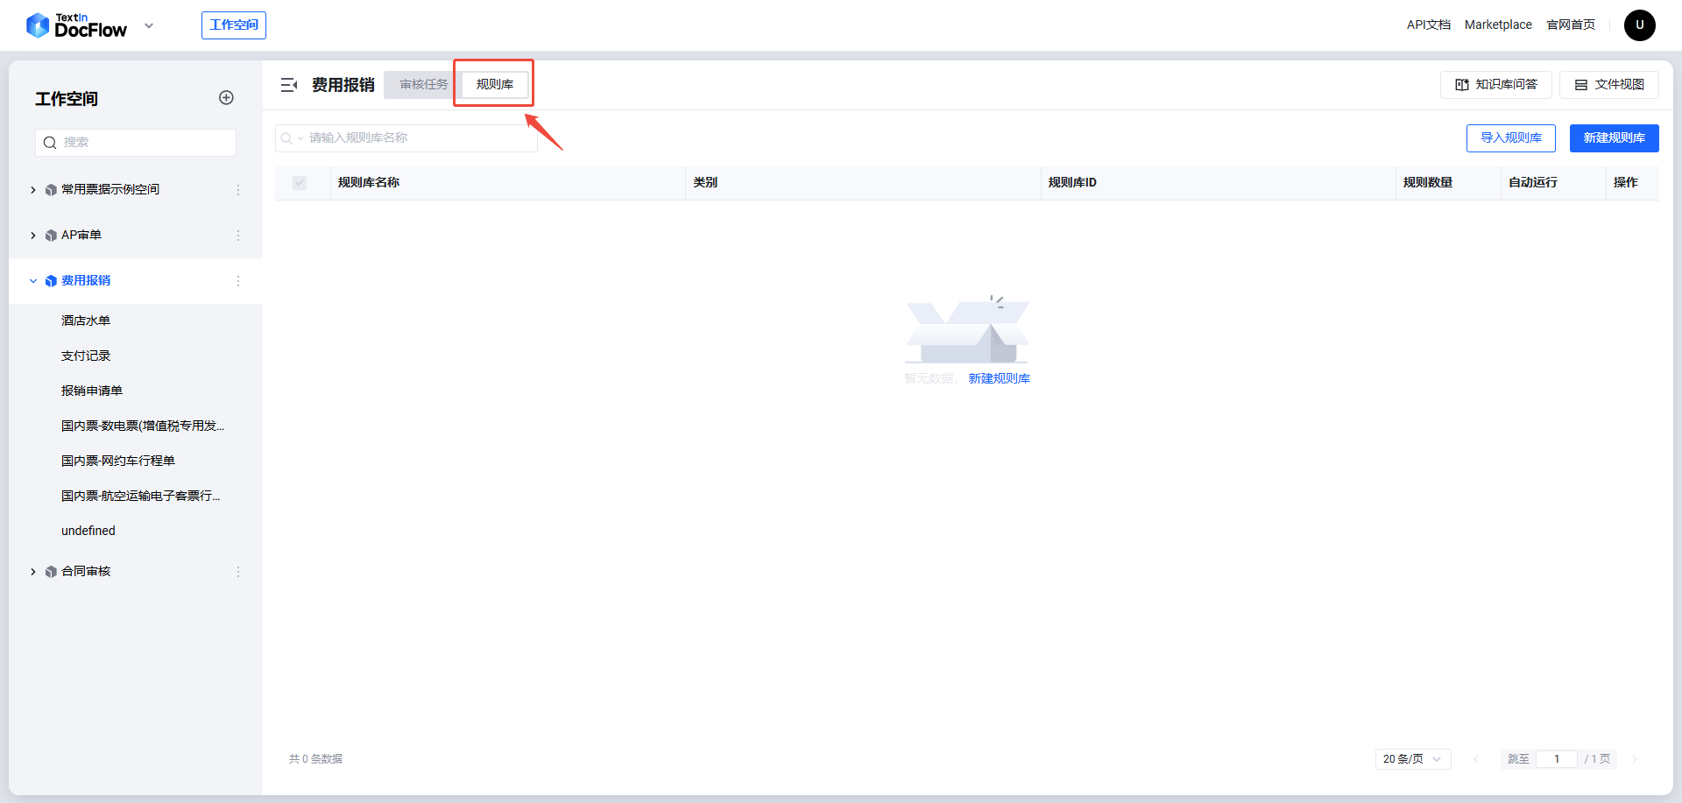1682x803 pixels.
Task: Open the API文档 link
Action: tap(1429, 25)
